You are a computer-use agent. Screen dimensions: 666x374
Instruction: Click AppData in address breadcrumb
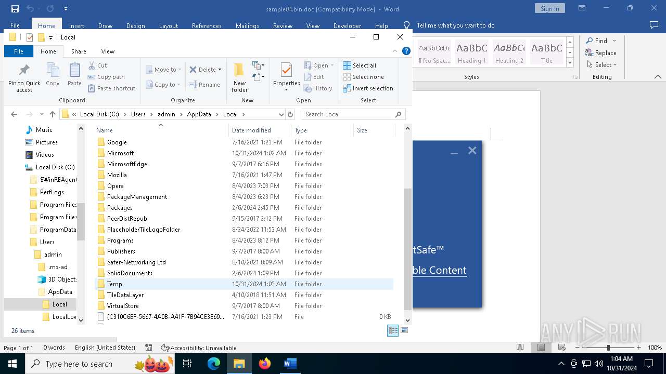click(199, 114)
